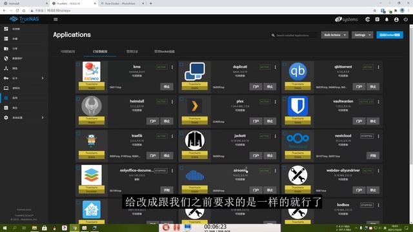Click the duplicati blue squares logo
This screenshot has height=232, width=413.
point(195,72)
